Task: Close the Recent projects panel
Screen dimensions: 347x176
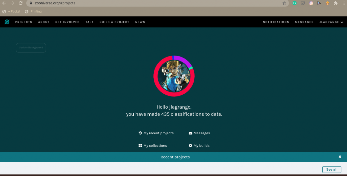Action: (340, 157)
